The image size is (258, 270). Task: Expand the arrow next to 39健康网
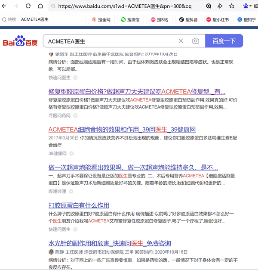71,153
